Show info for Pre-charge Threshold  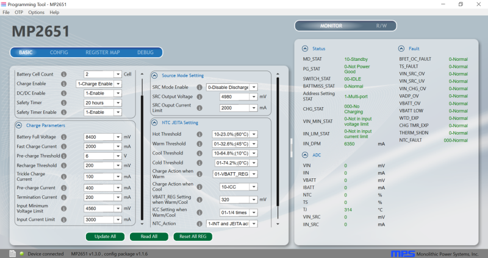(x=64, y=156)
